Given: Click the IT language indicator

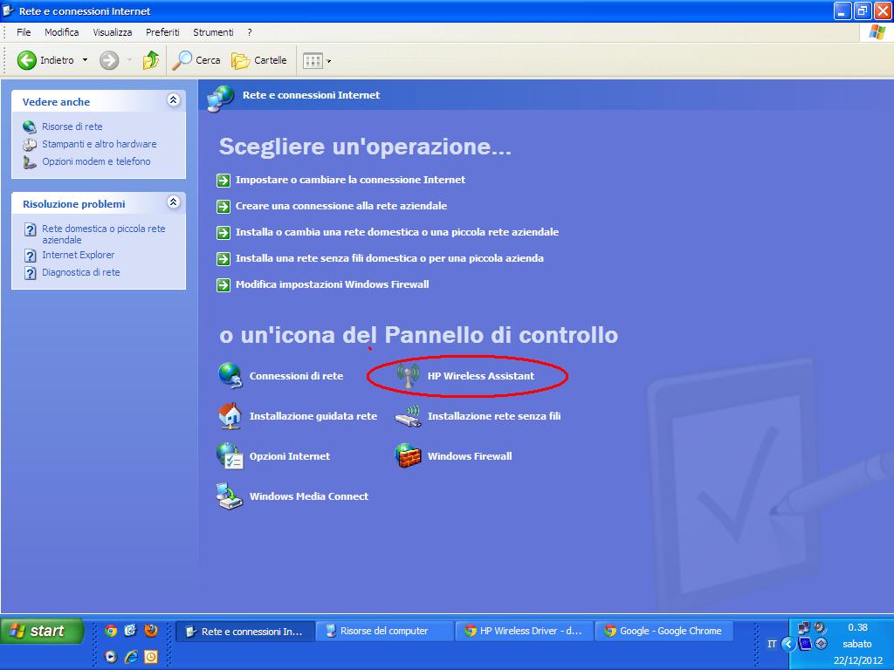Looking at the screenshot, I should pos(772,644).
